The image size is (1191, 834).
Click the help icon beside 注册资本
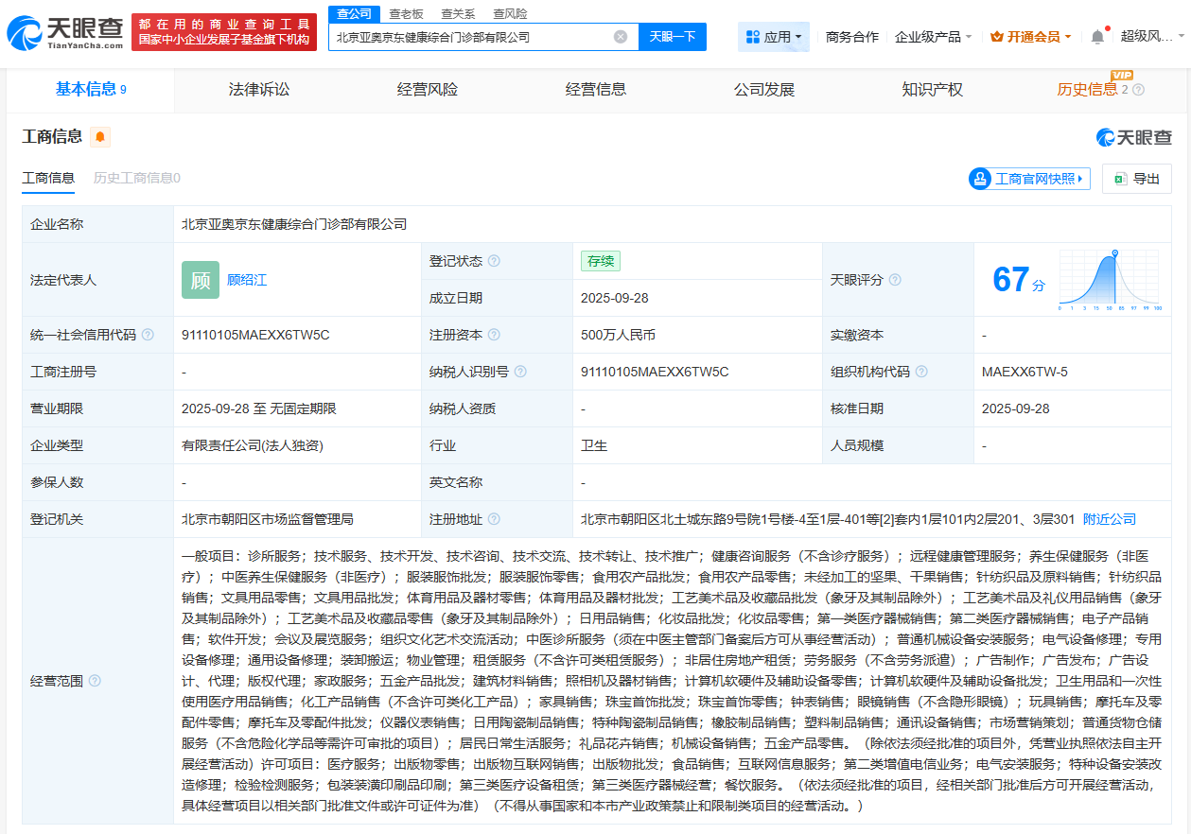point(495,335)
